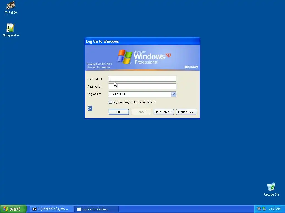Open the Start menu
The height and width of the screenshot is (213, 285).
click(13, 209)
